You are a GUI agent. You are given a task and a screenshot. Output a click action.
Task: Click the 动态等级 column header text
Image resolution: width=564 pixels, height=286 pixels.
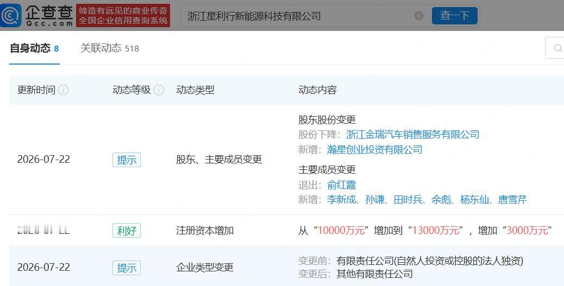pos(131,90)
